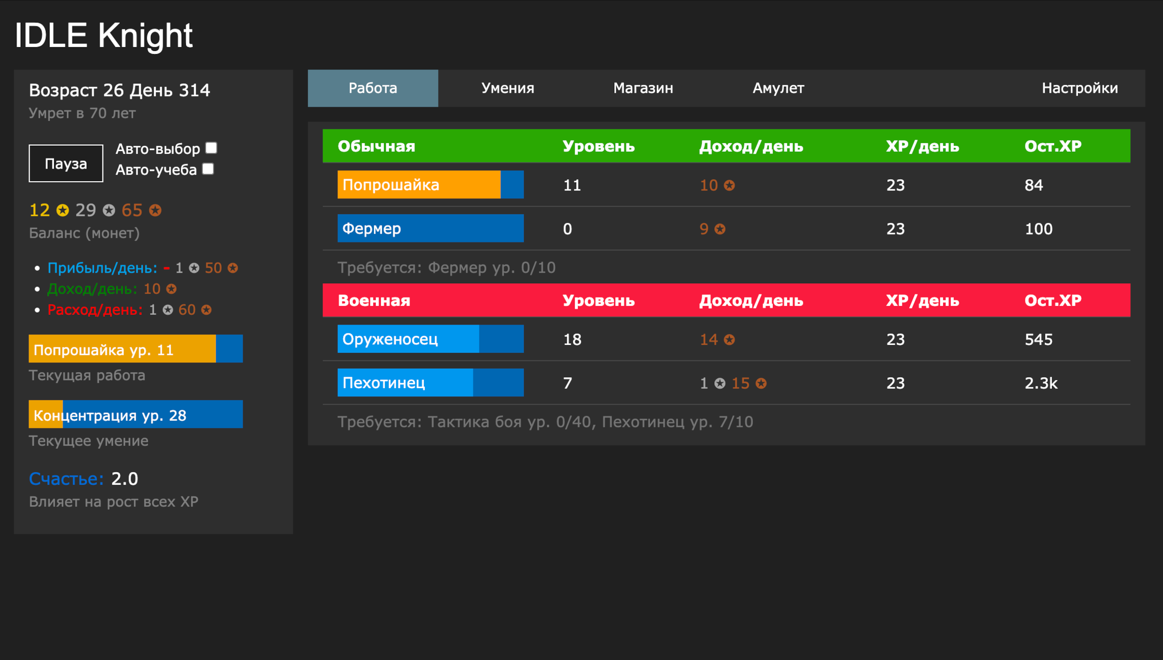Open the Настройки tab
1163x660 pixels.
point(1079,88)
